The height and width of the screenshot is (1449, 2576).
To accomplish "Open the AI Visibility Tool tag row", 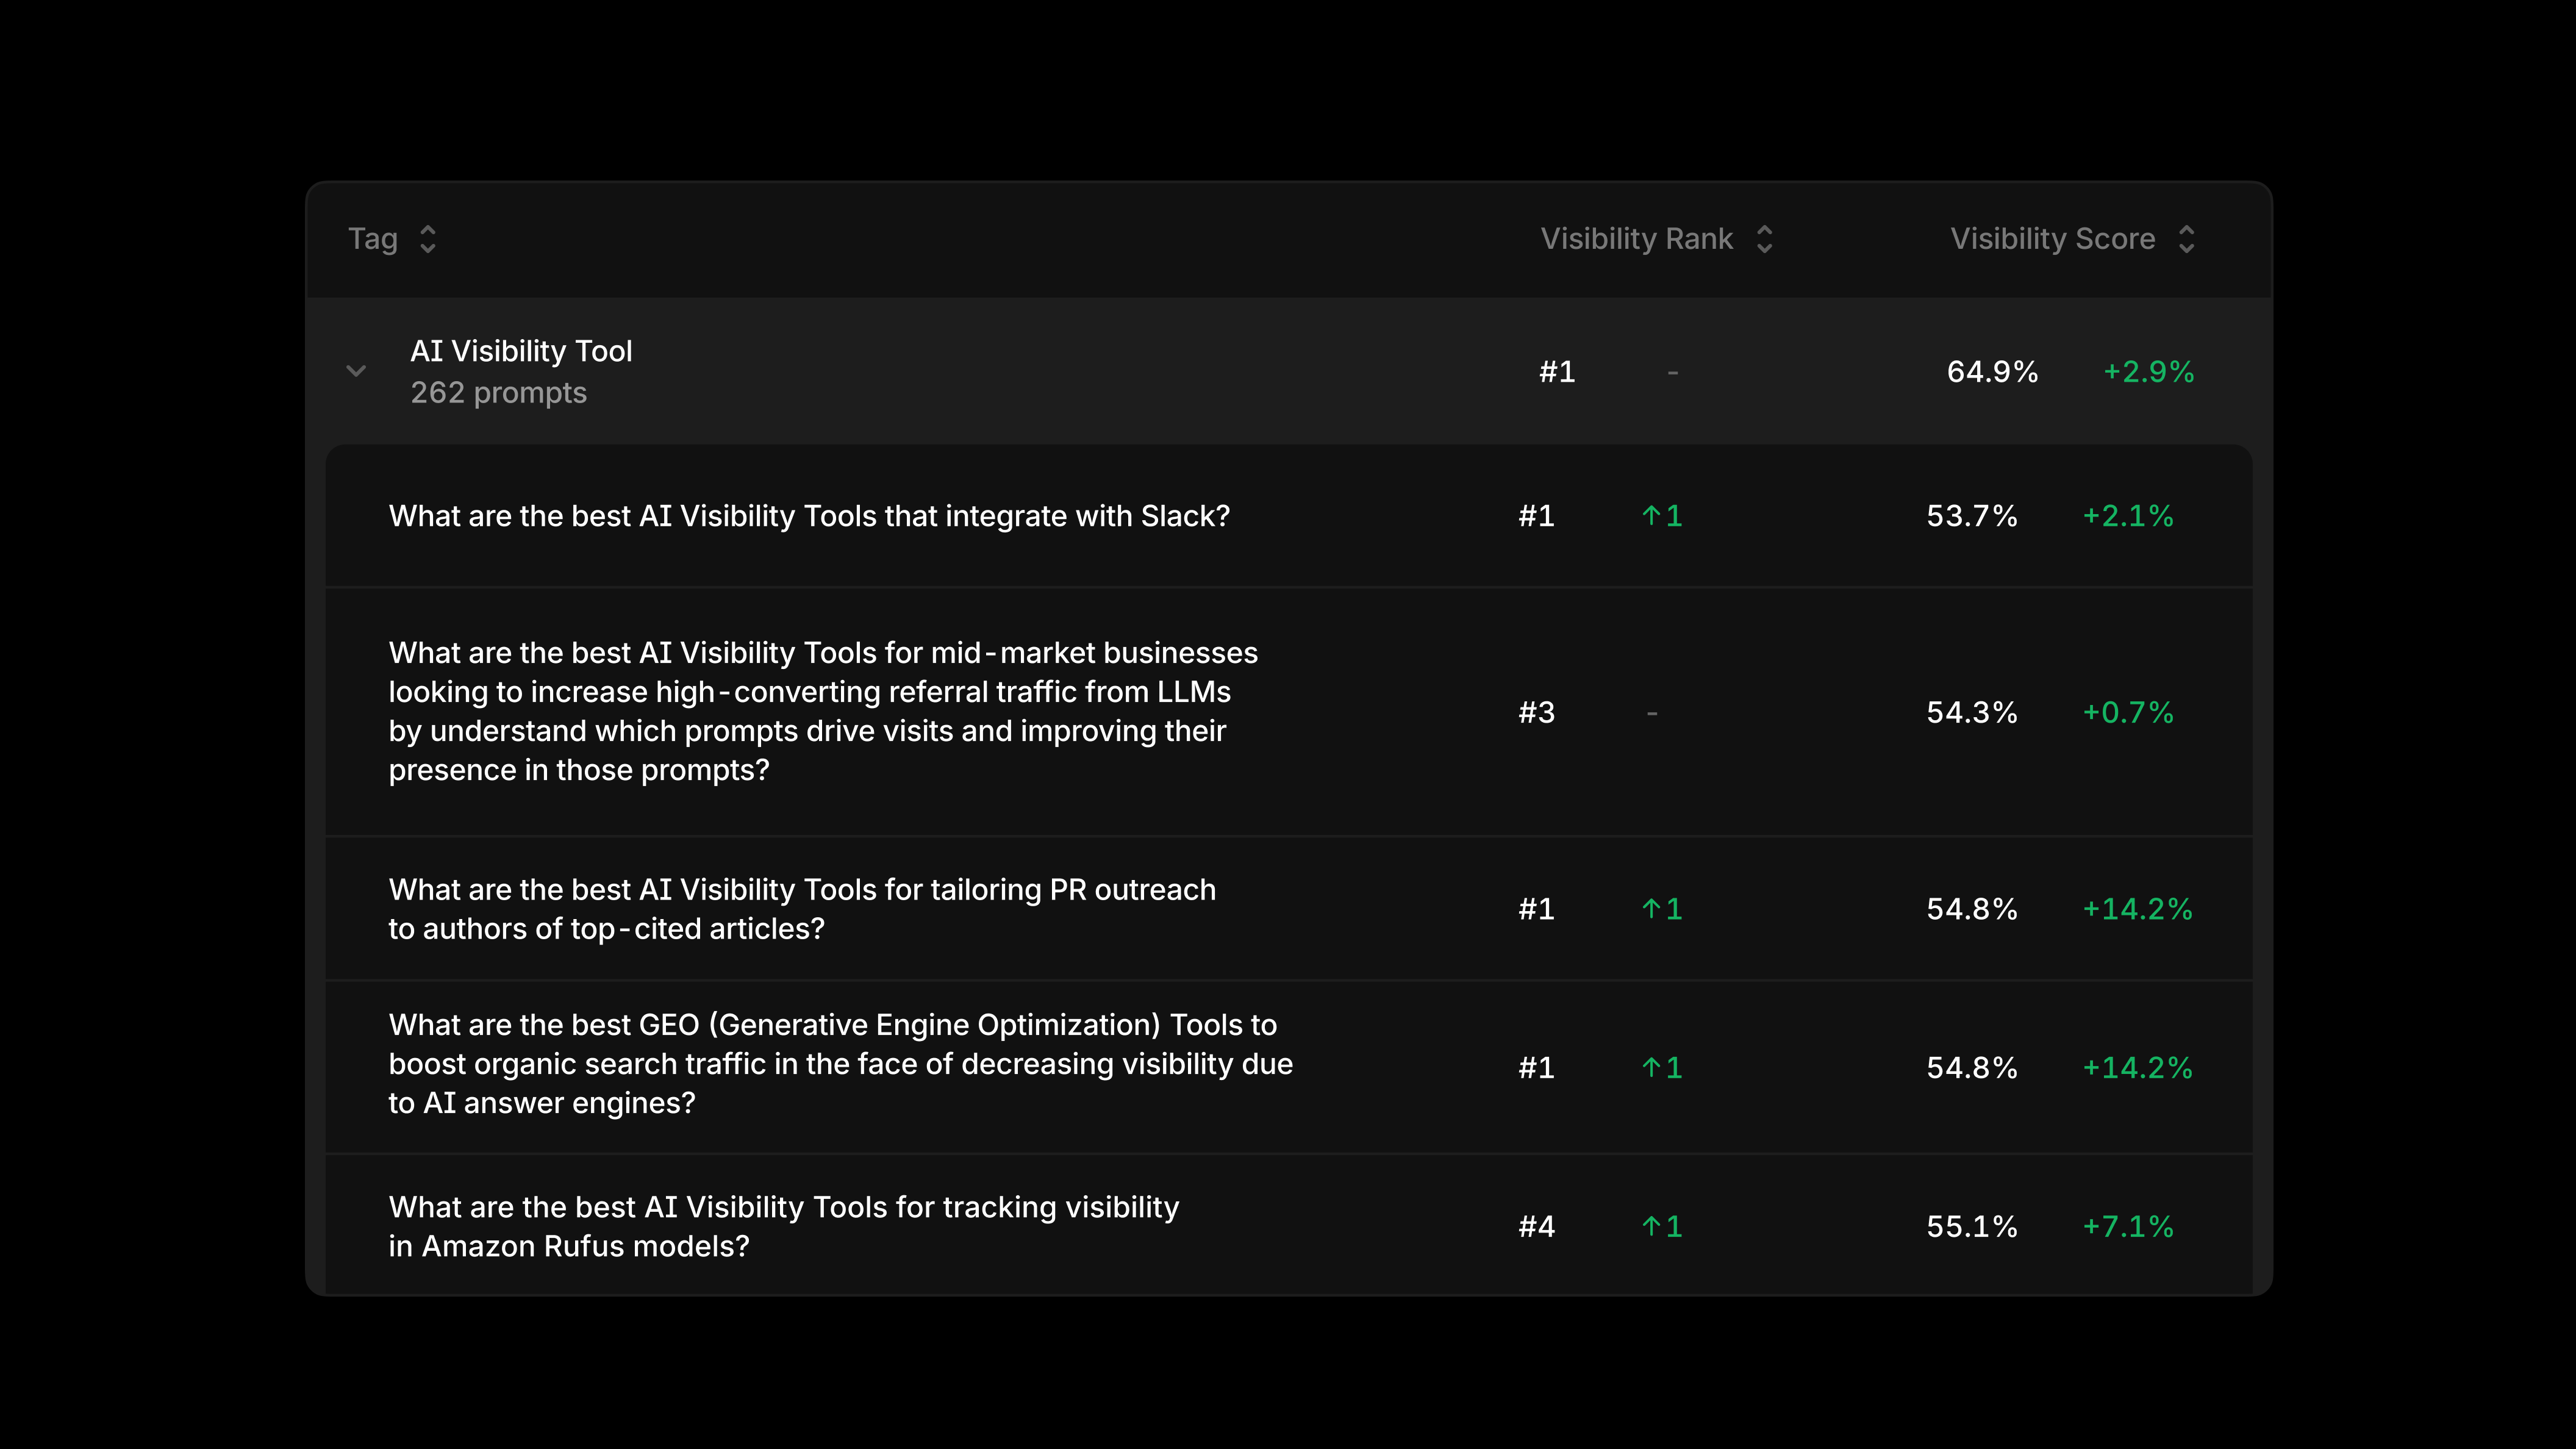I will [x=1289, y=371].
